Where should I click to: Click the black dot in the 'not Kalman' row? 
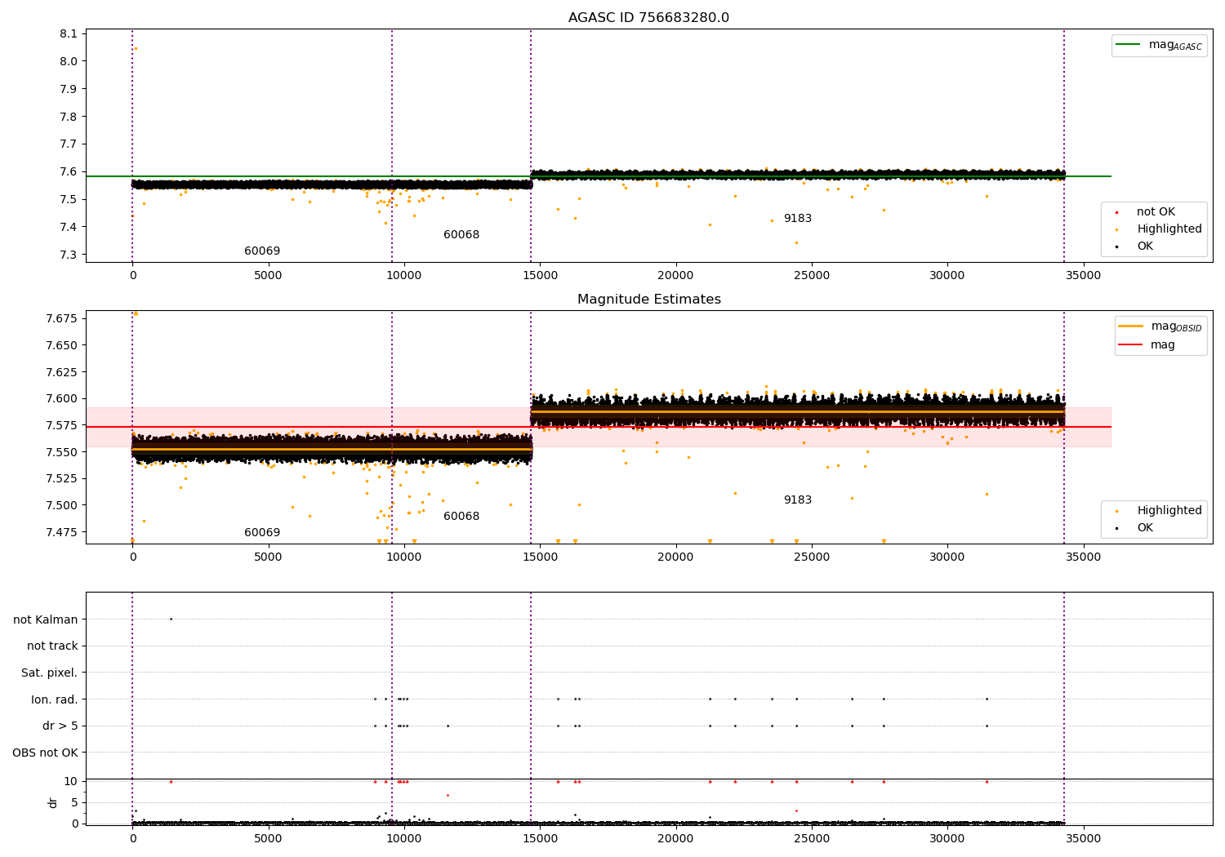pyautogui.click(x=171, y=619)
